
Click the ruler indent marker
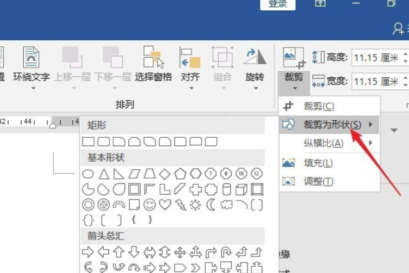pos(52,126)
